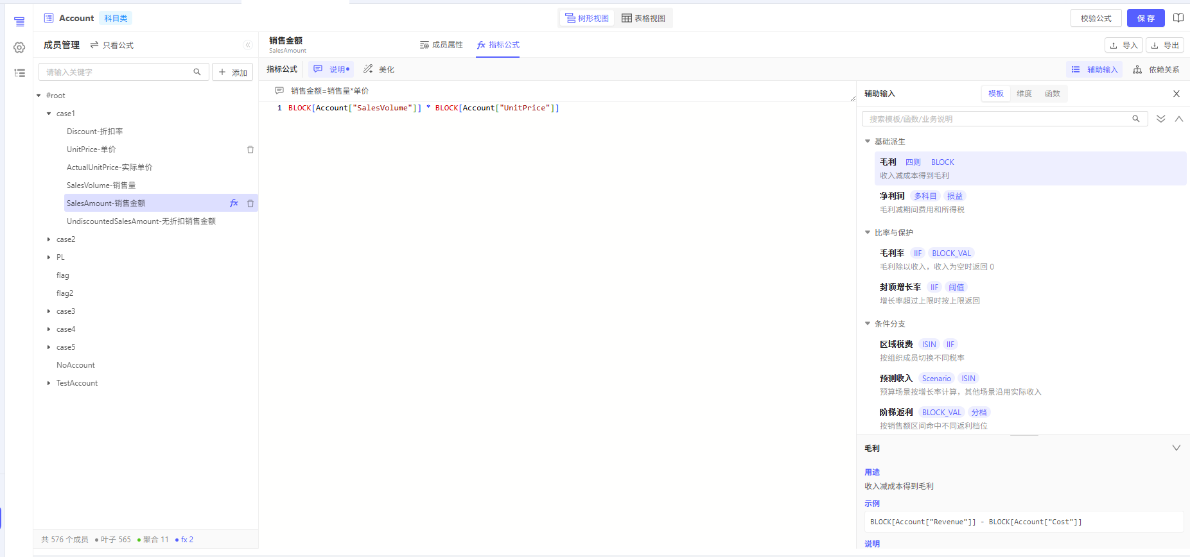Open the top sidebar list icon
This screenshot has width=1190, height=557.
click(19, 22)
